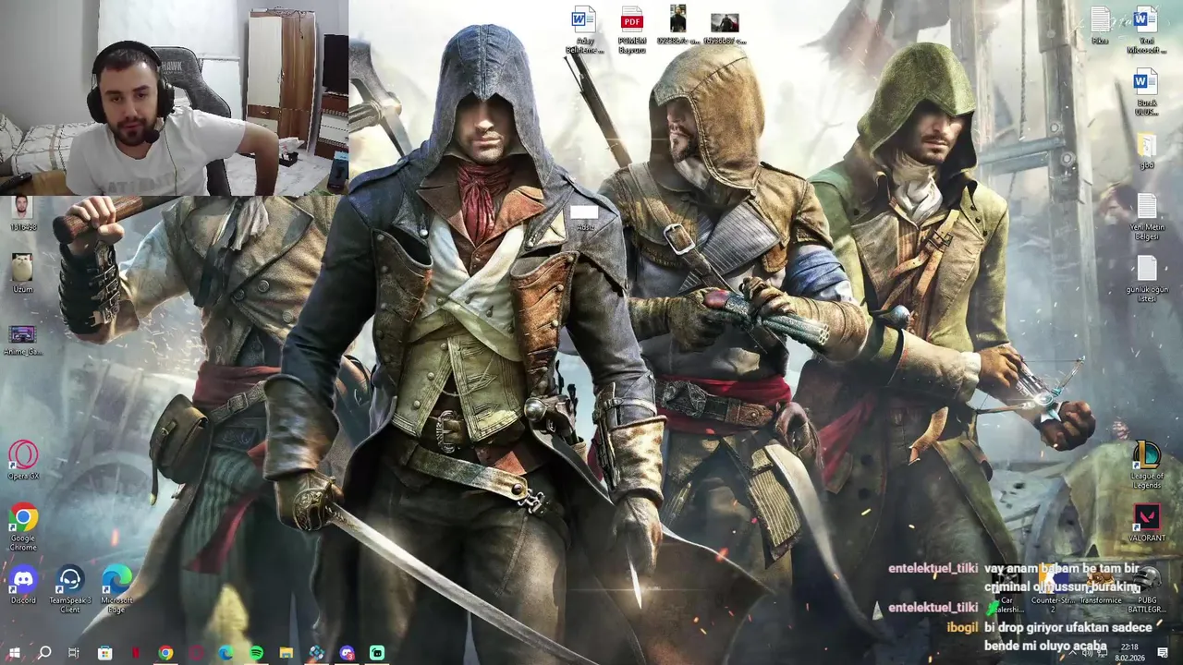Open the Action Center notifications icon

[x=1163, y=653]
